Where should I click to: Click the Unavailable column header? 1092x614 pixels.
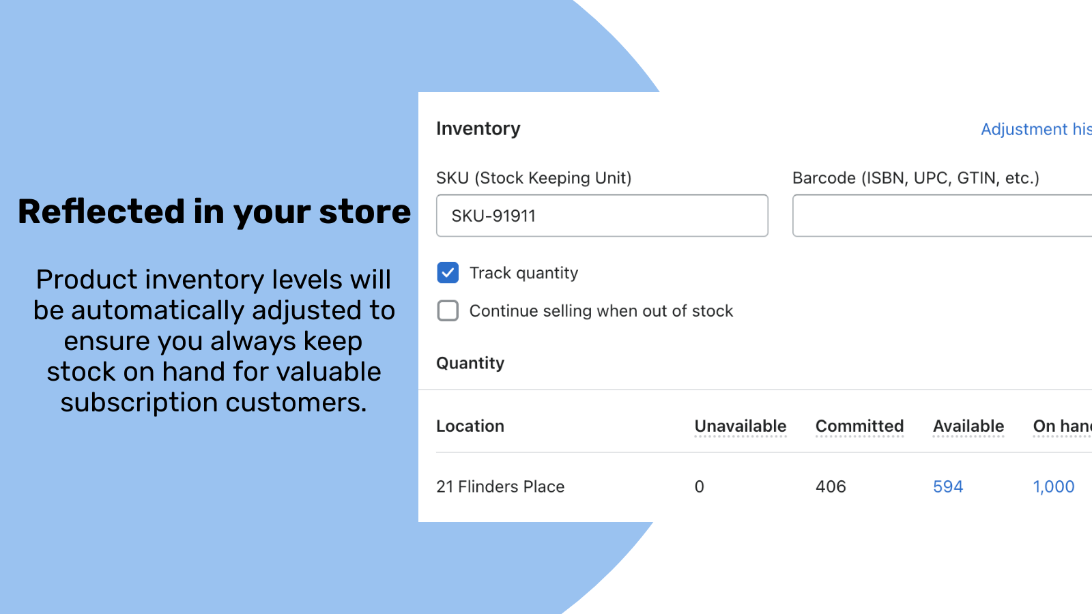click(x=740, y=426)
